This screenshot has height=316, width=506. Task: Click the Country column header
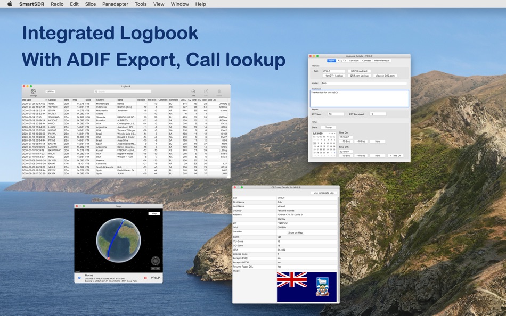[x=106, y=100]
